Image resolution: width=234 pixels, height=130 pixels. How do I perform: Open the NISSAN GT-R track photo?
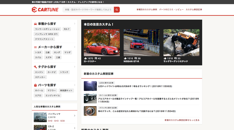point(142,43)
